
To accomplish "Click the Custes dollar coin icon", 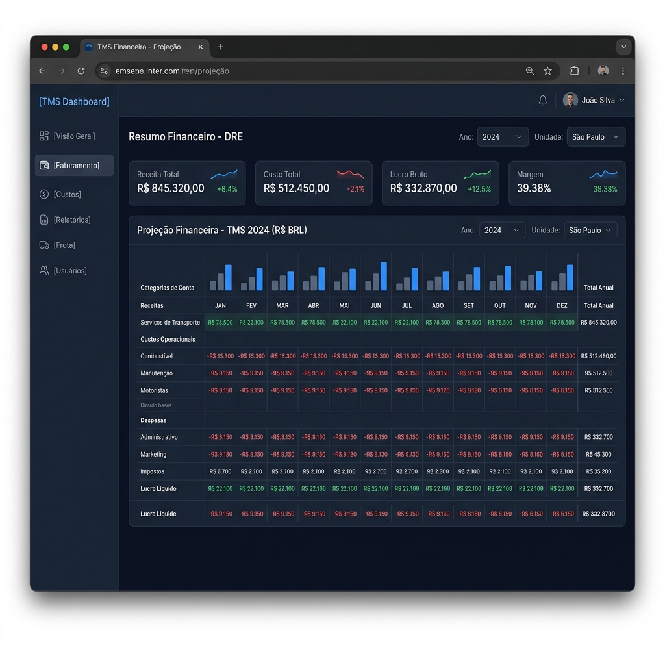I will 44,194.
